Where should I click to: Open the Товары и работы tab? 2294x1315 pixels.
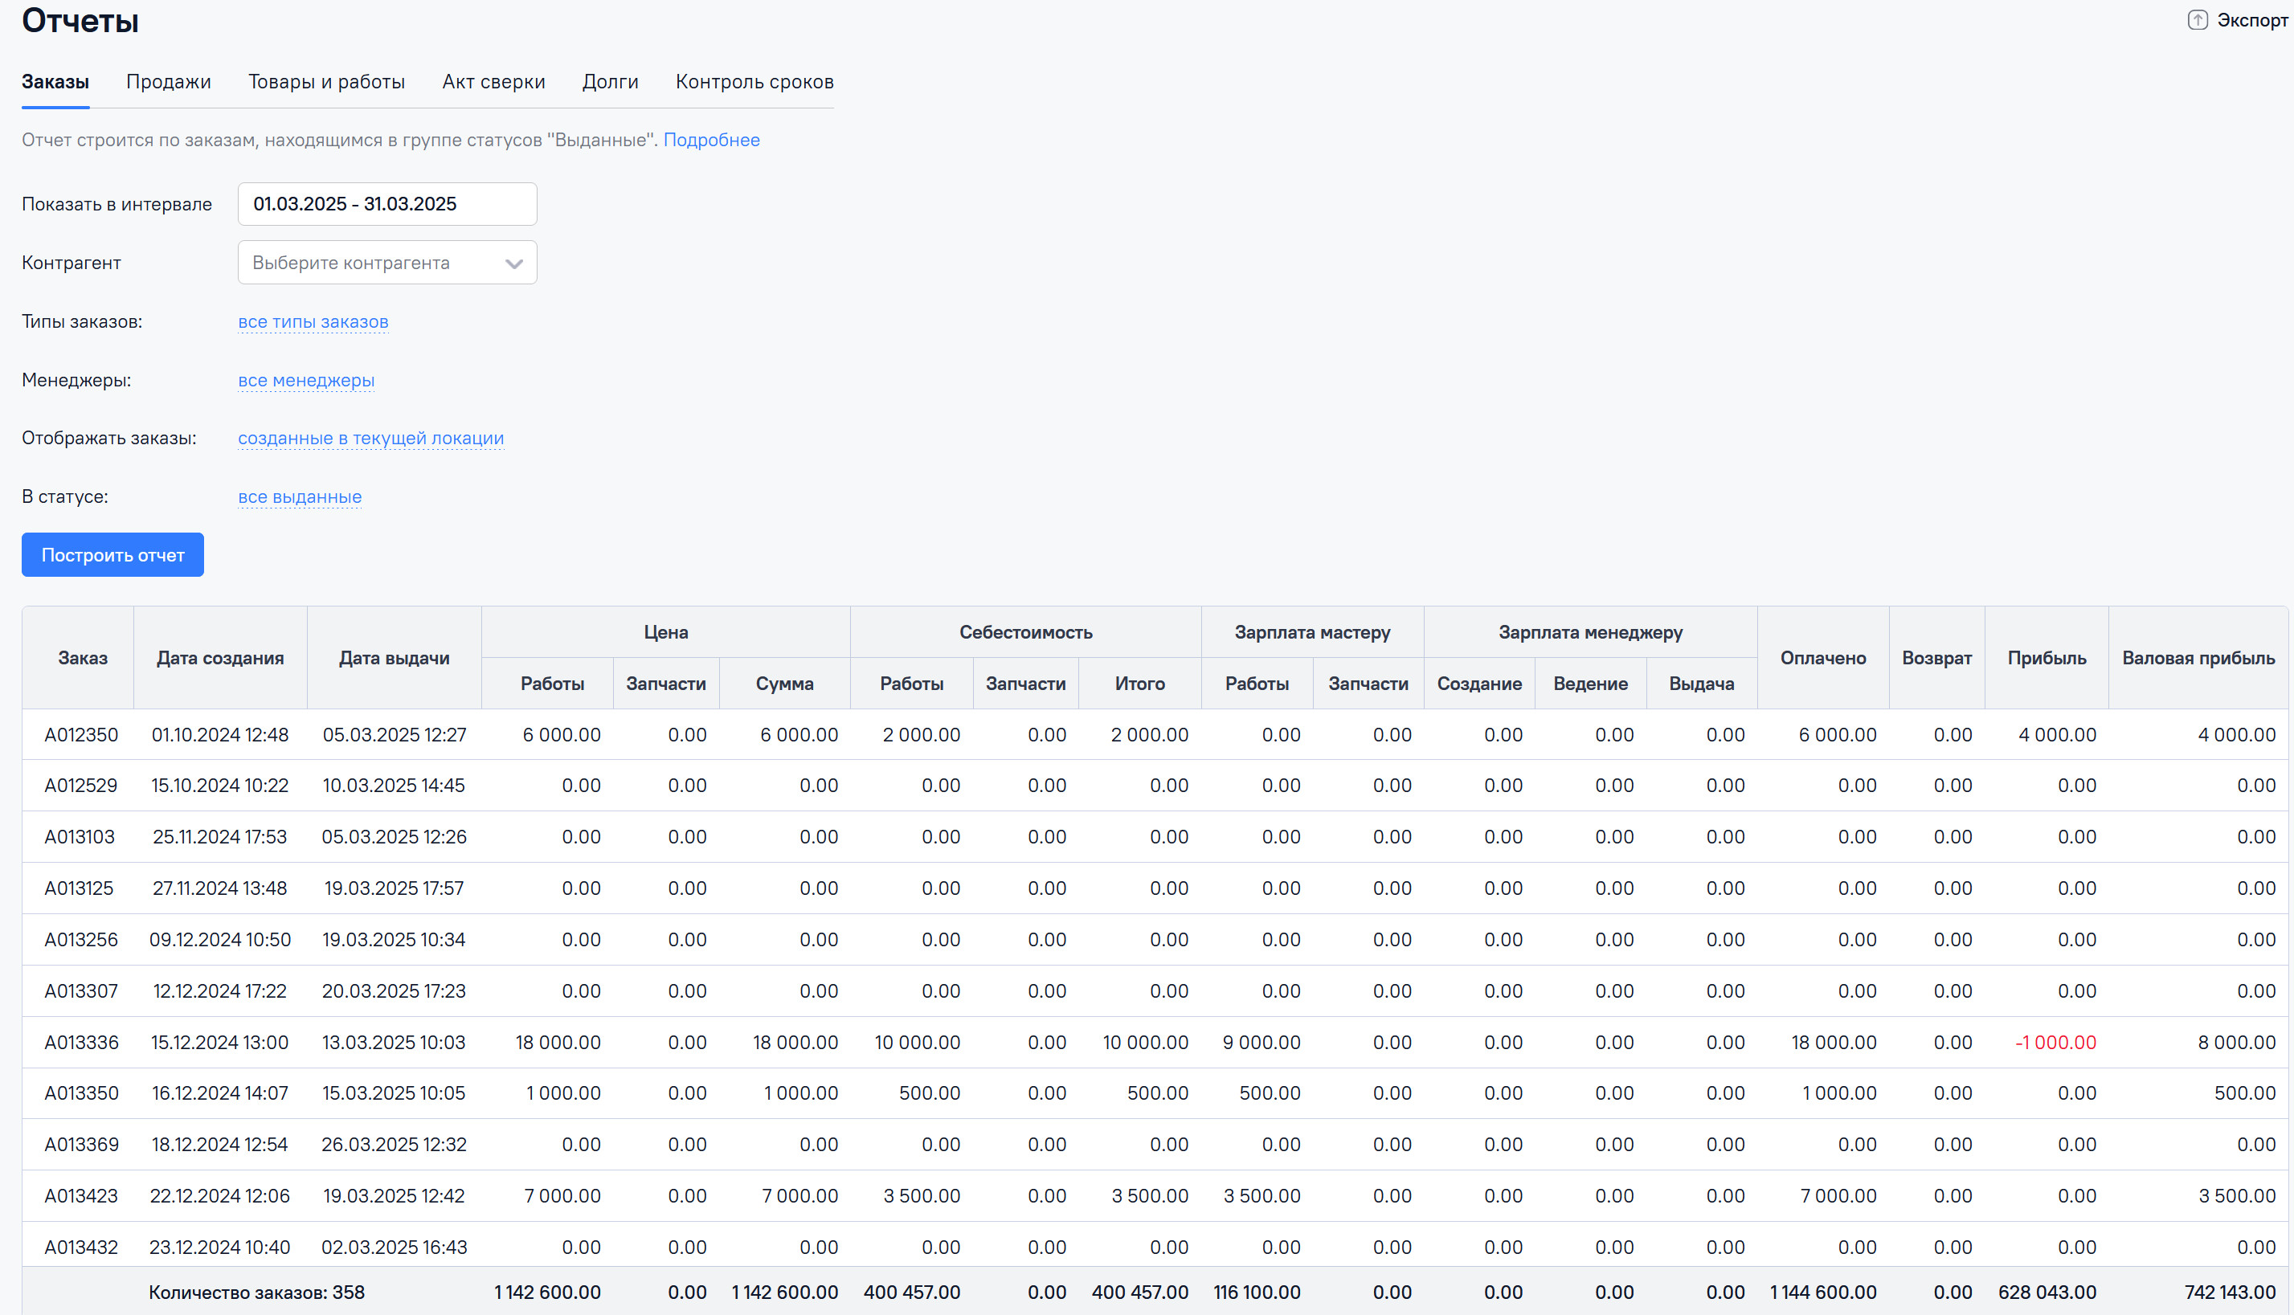coord(327,82)
